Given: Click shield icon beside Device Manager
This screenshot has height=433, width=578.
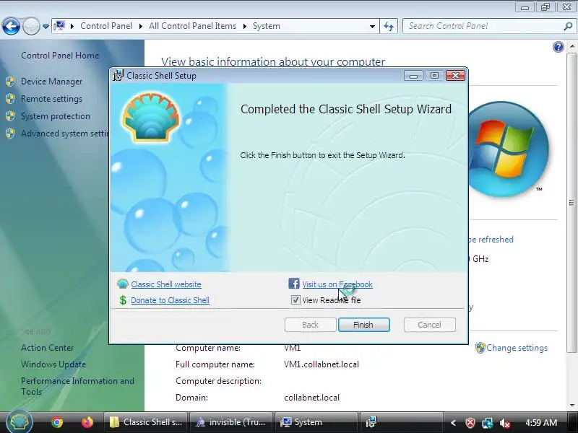Looking at the screenshot, I should [10, 82].
